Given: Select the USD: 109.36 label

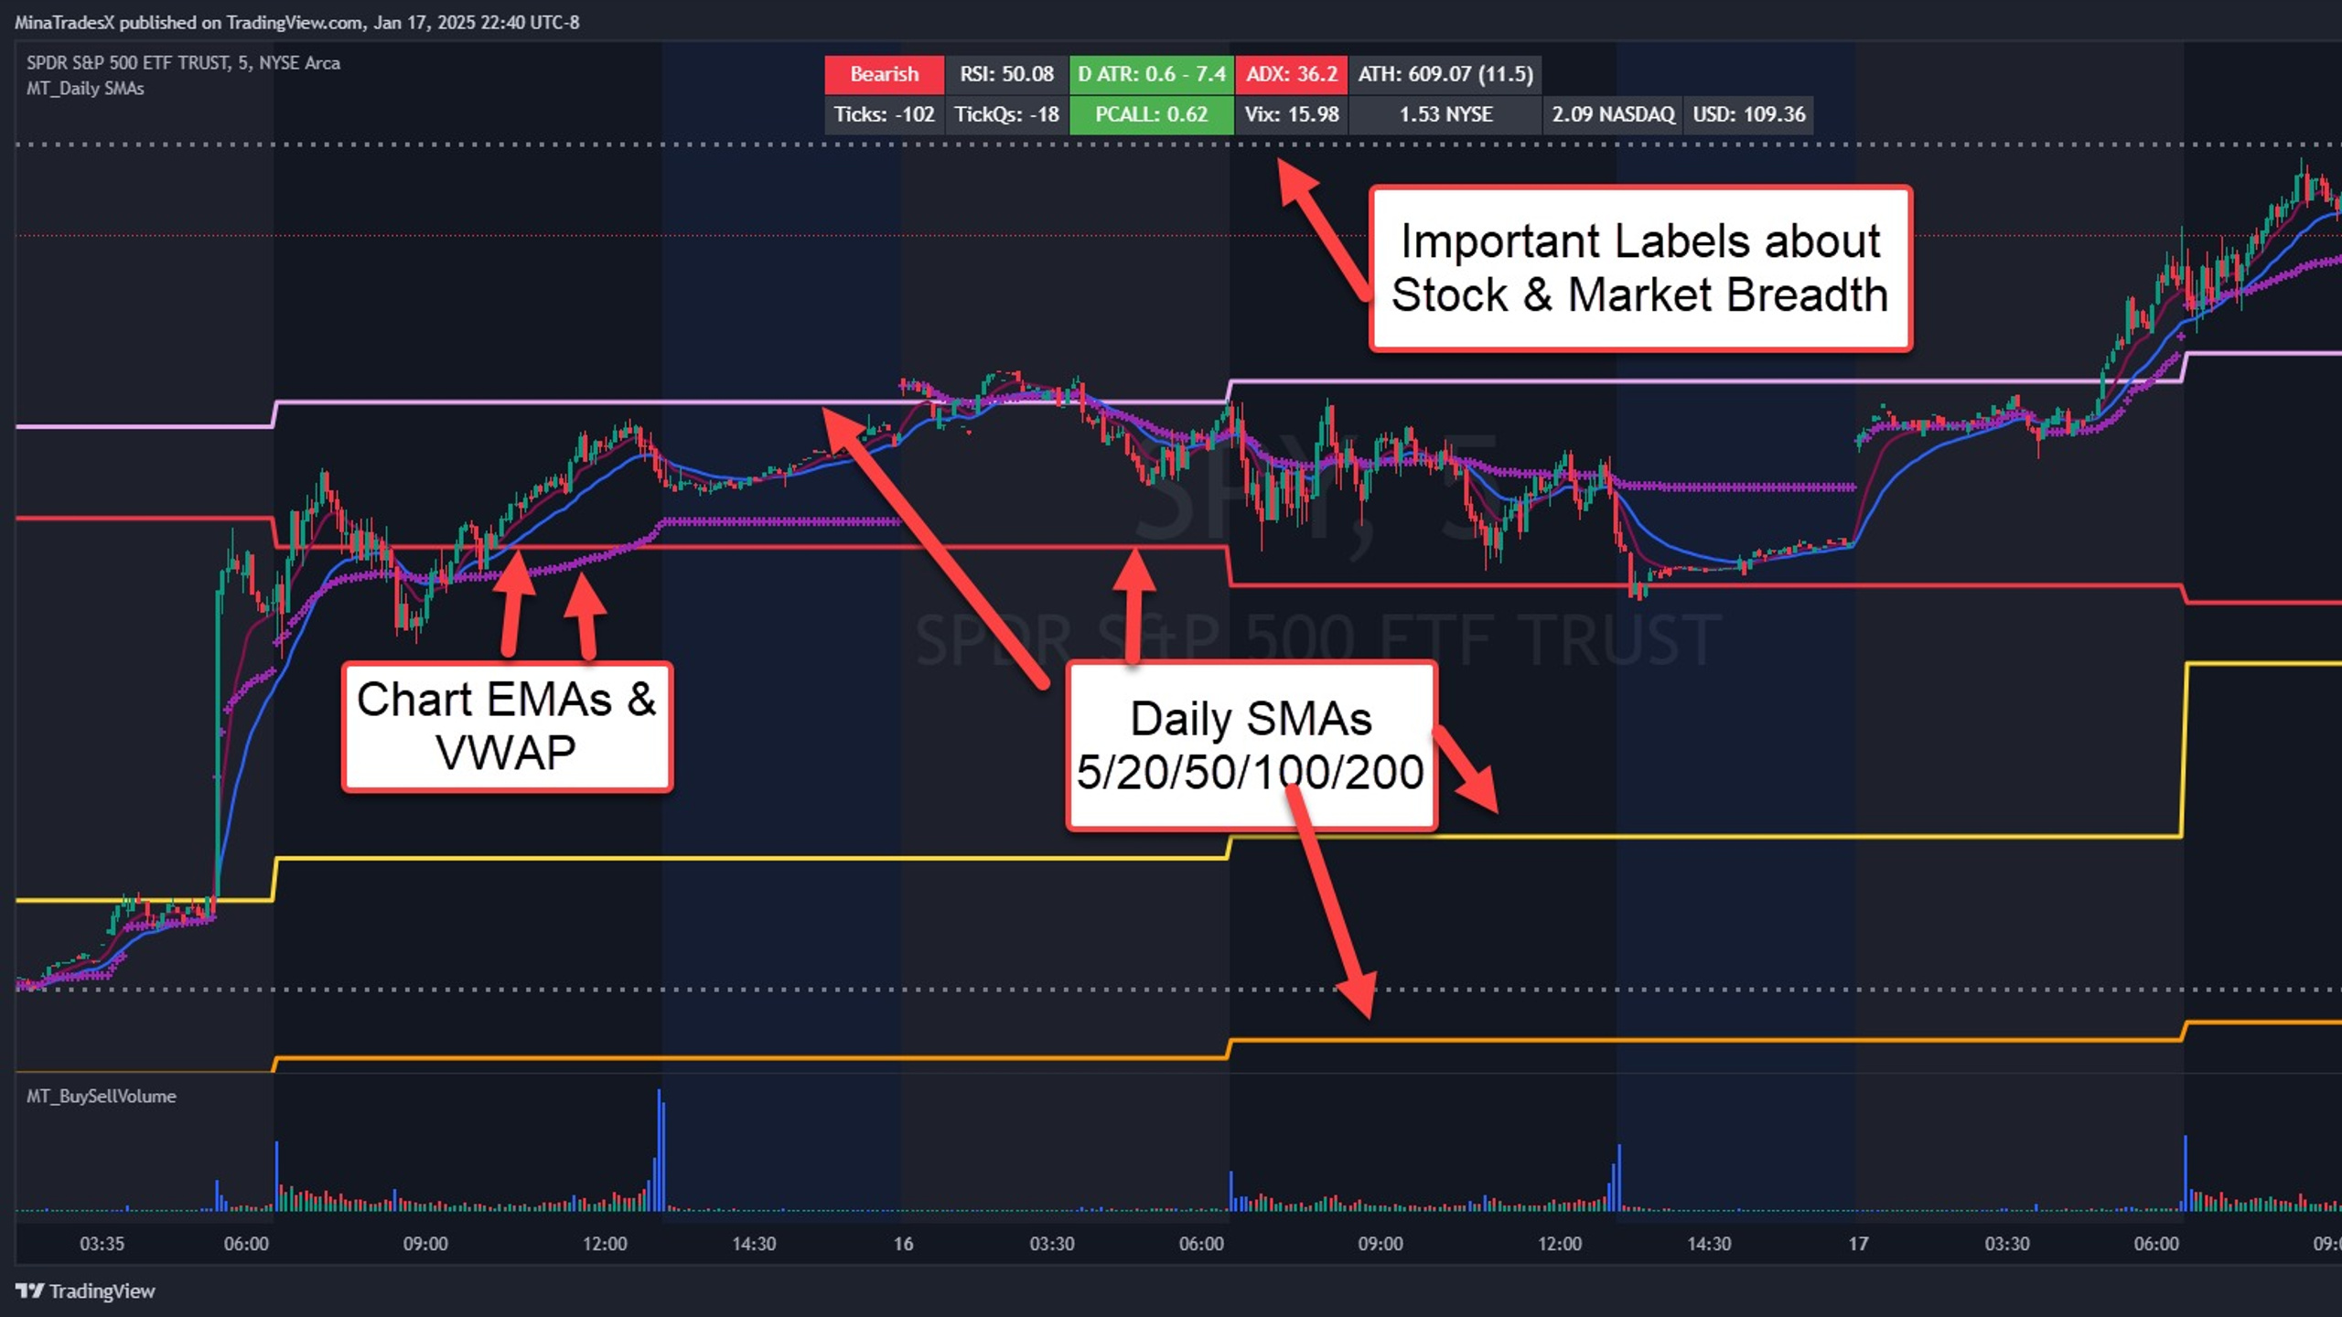Looking at the screenshot, I should pyautogui.click(x=1748, y=114).
